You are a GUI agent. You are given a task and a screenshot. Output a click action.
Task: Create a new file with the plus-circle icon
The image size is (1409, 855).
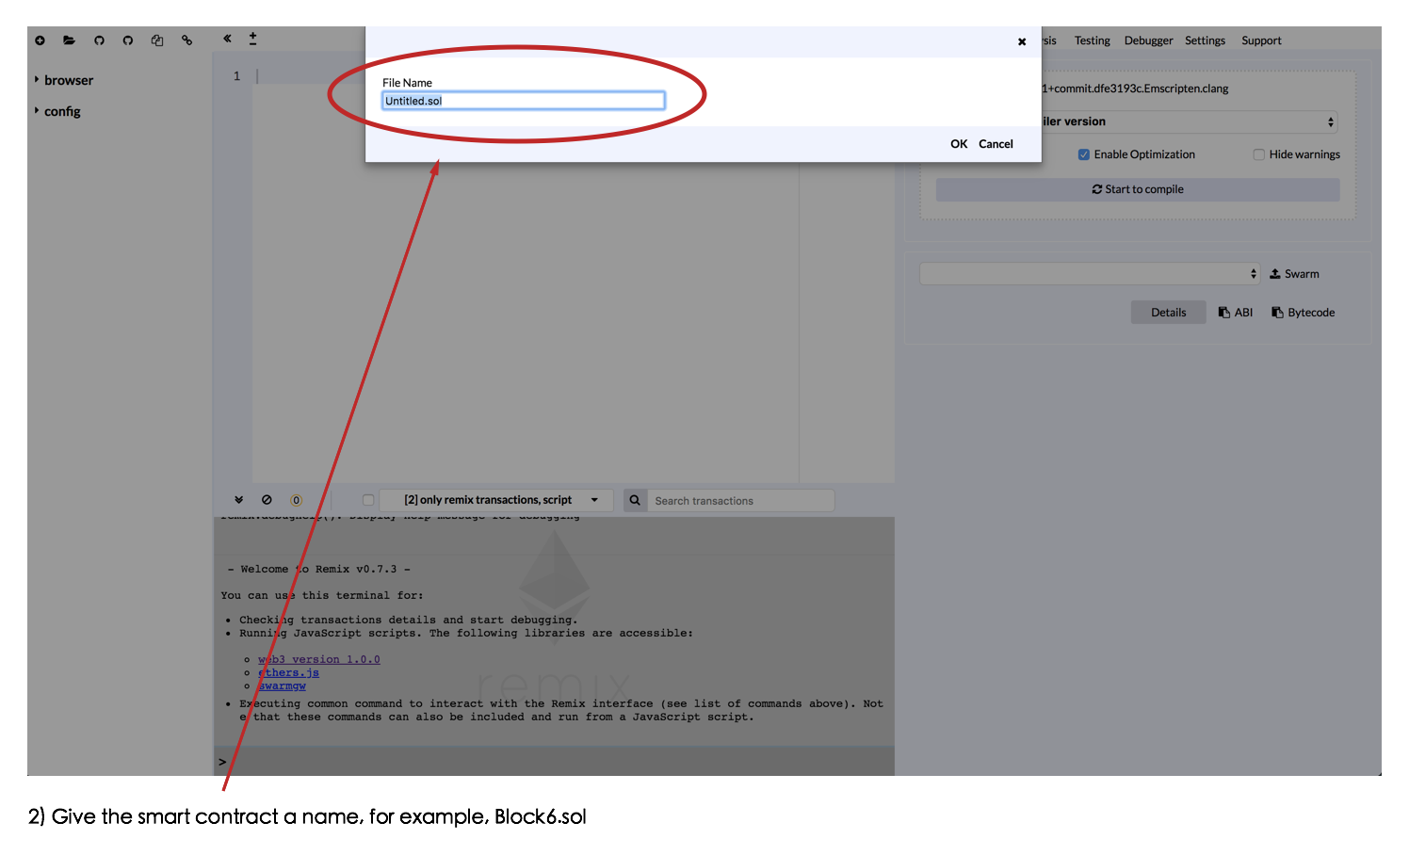click(x=40, y=40)
